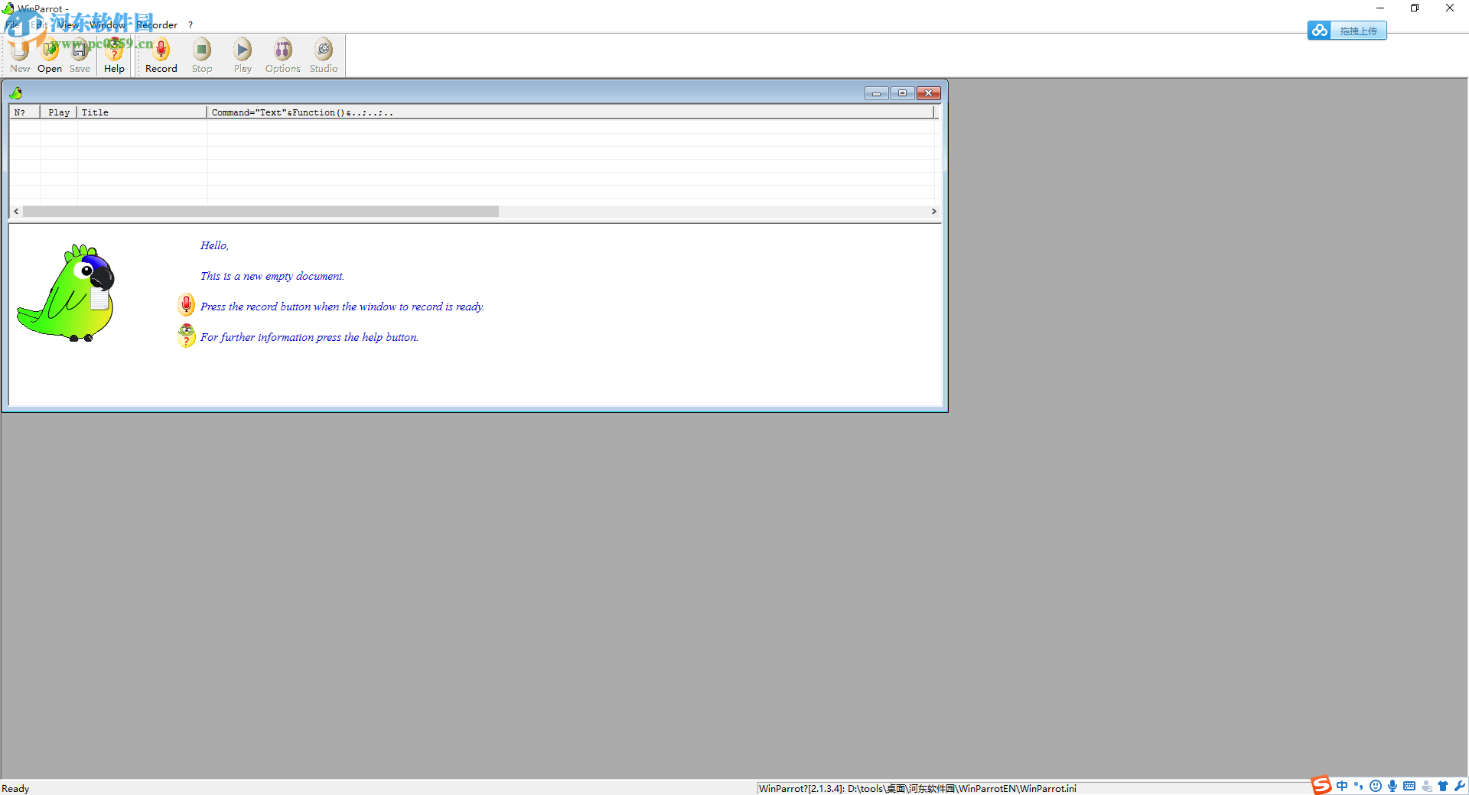This screenshot has width=1469, height=795.
Task: Click the blue cloud upload button
Action: point(1347,31)
